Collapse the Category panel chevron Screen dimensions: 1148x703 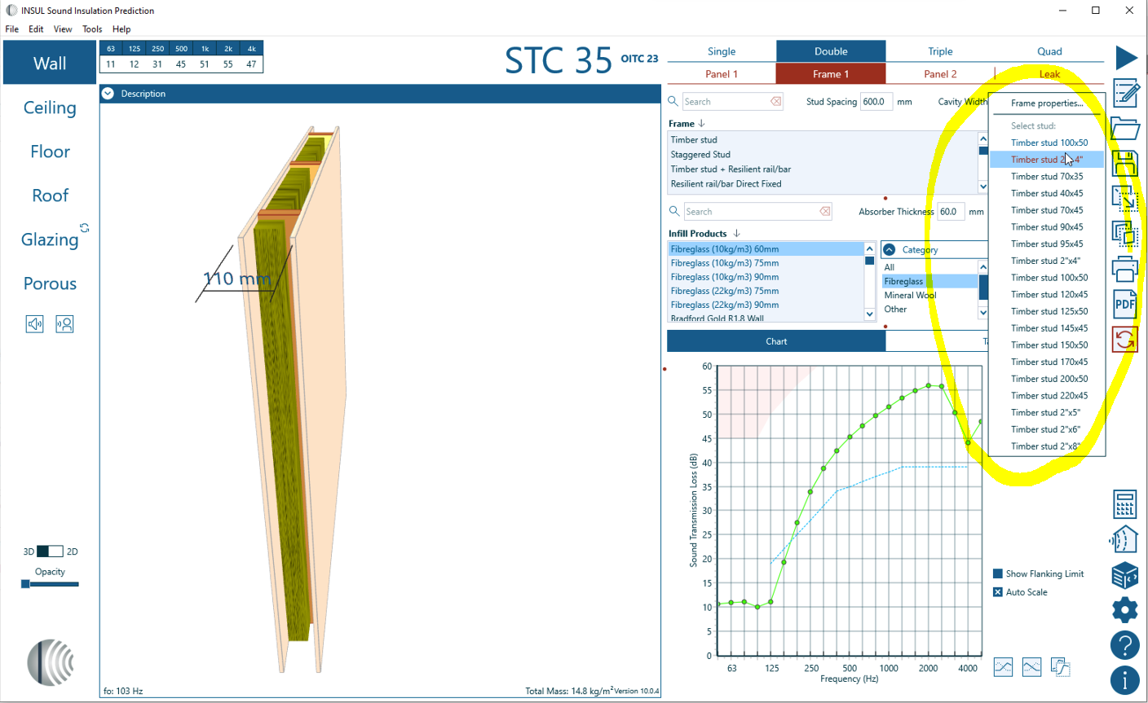point(890,250)
